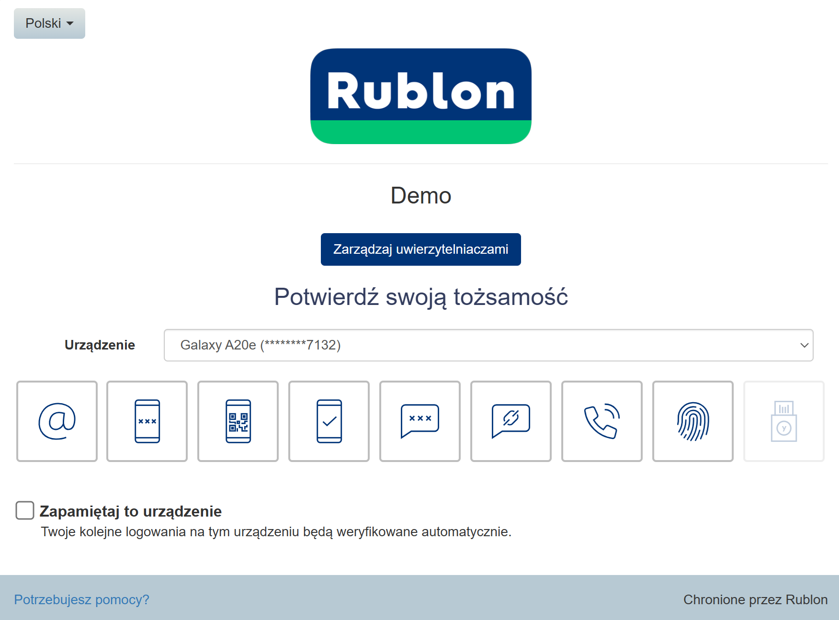Choose the mobile push approval icon
839x620 pixels.
coord(329,421)
